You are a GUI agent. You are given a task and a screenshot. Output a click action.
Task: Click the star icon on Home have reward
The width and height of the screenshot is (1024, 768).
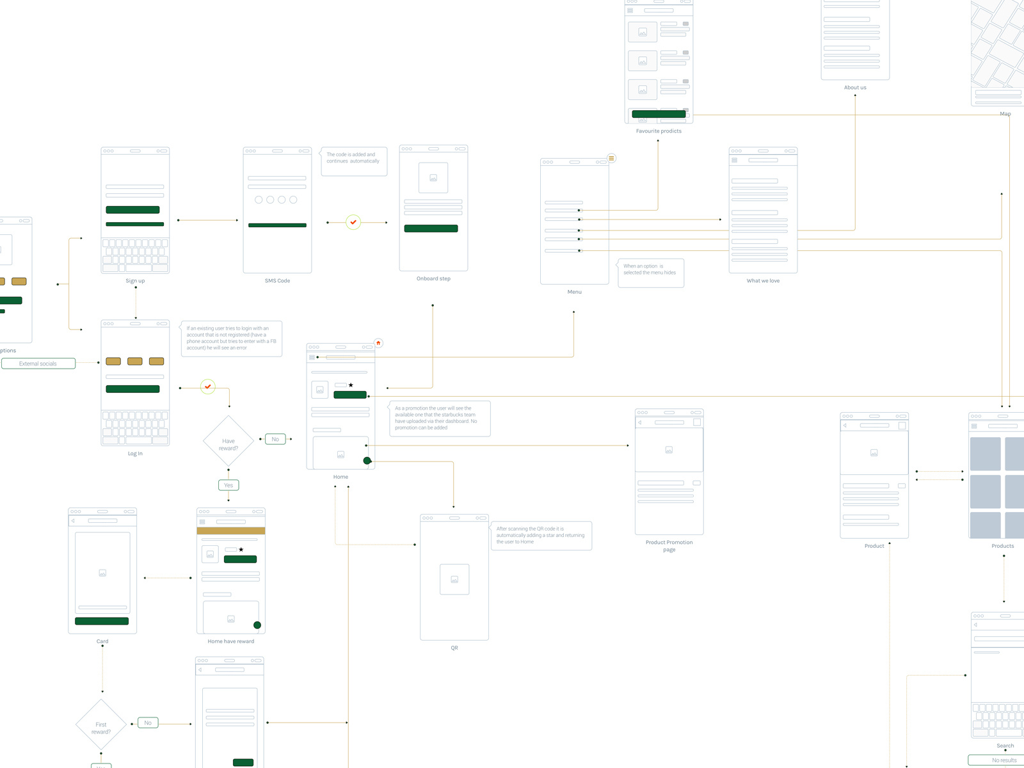pyautogui.click(x=241, y=549)
